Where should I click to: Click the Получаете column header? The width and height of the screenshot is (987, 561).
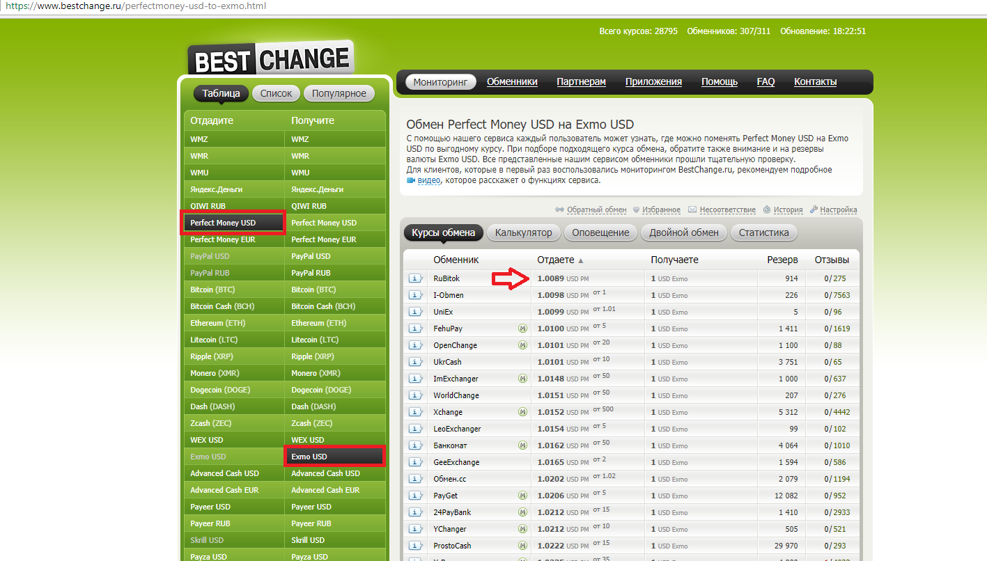pyautogui.click(x=674, y=260)
